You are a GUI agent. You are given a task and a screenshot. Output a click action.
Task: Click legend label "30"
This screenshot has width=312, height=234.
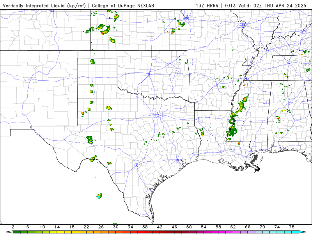tap(115, 227)
